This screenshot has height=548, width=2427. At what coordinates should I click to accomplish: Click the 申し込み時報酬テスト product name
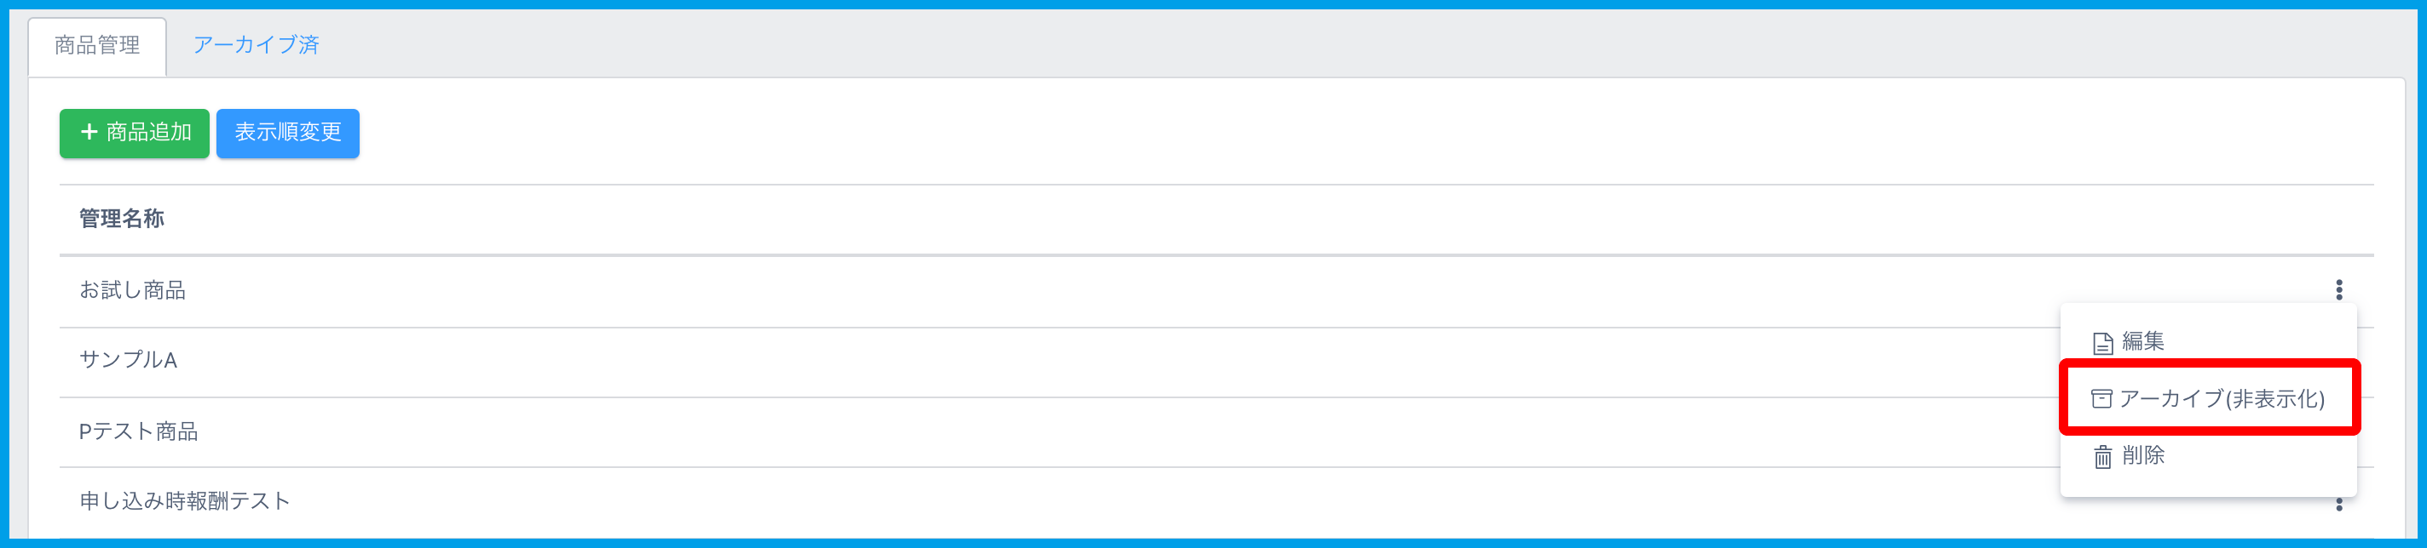tap(185, 501)
